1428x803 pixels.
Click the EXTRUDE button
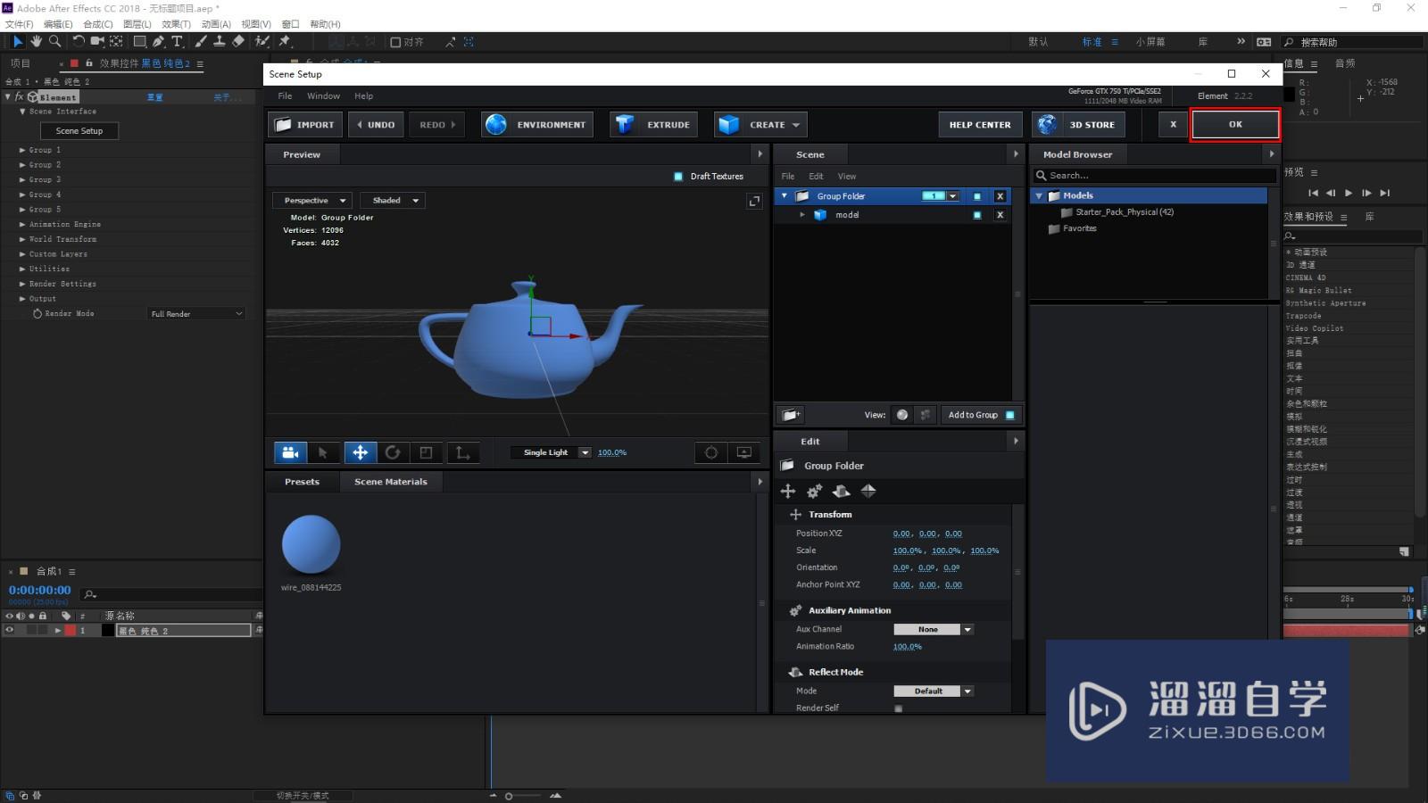pyautogui.click(x=655, y=125)
